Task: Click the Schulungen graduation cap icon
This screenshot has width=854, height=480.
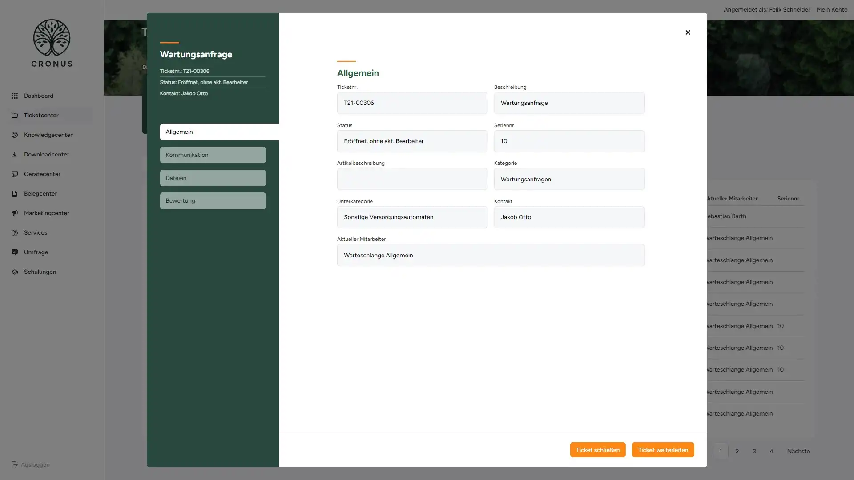Action: tap(15, 272)
